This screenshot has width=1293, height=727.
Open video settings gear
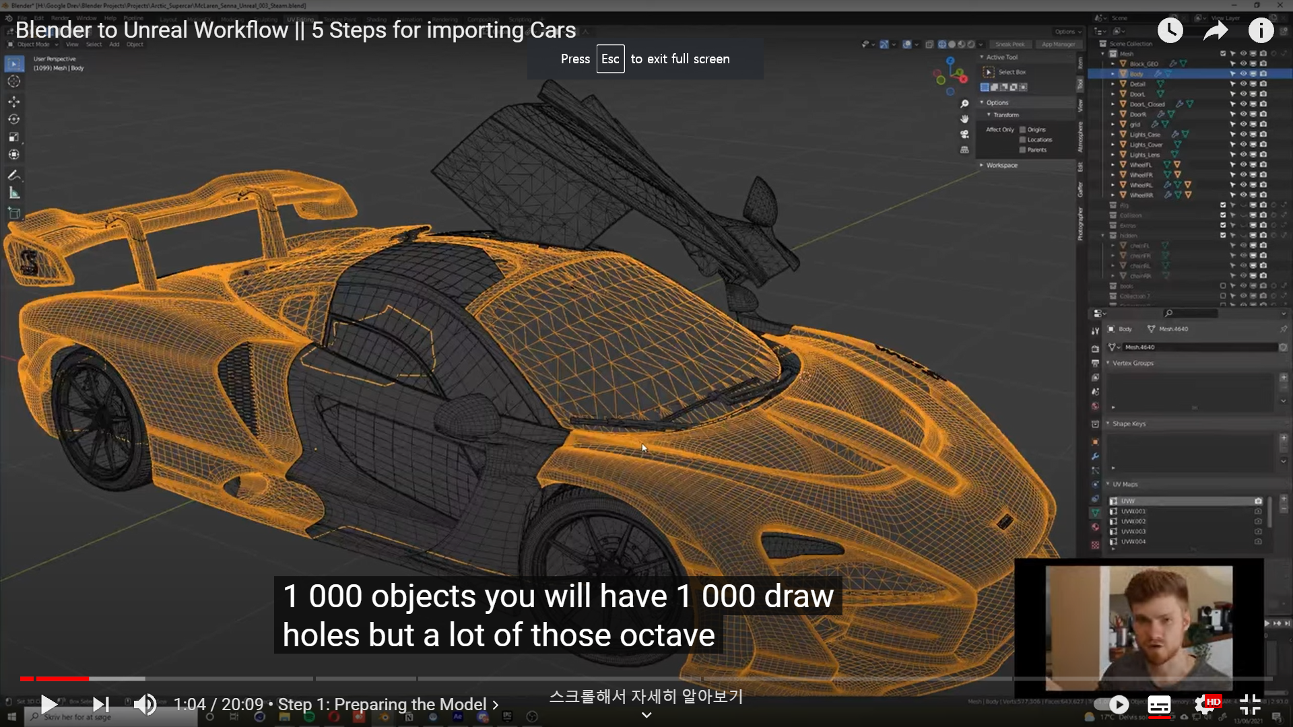(1204, 705)
